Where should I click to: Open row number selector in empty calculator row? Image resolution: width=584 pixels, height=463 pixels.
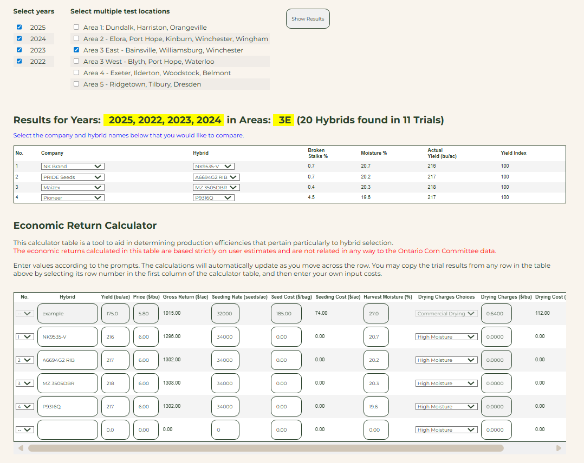[25, 430]
